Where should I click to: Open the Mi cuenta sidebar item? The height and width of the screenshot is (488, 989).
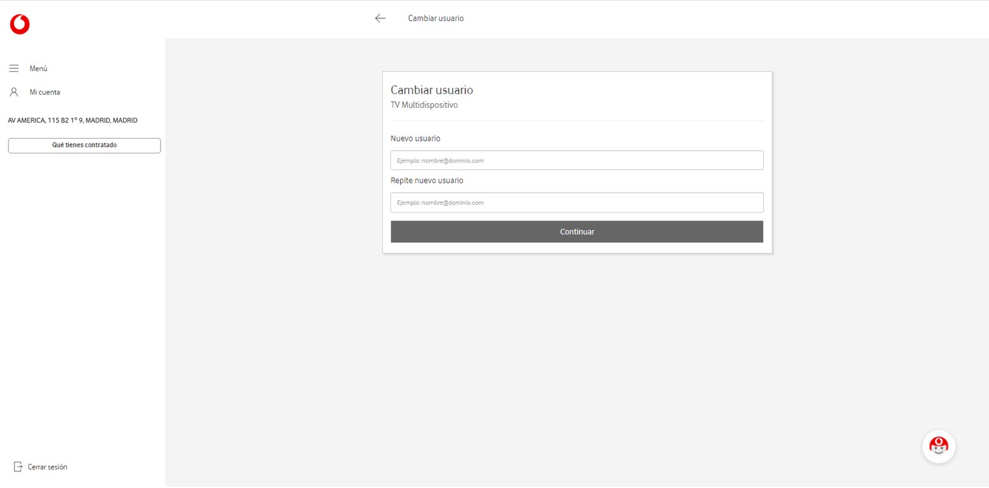(x=45, y=92)
